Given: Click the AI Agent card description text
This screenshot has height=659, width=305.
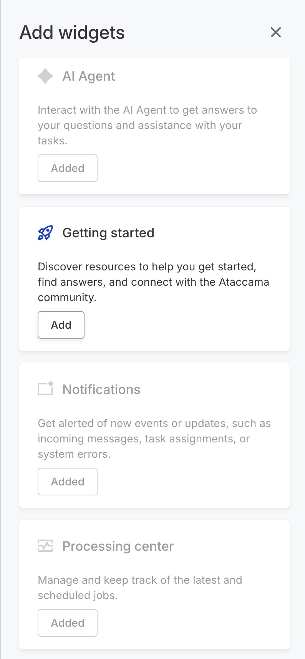Looking at the screenshot, I should point(147,125).
